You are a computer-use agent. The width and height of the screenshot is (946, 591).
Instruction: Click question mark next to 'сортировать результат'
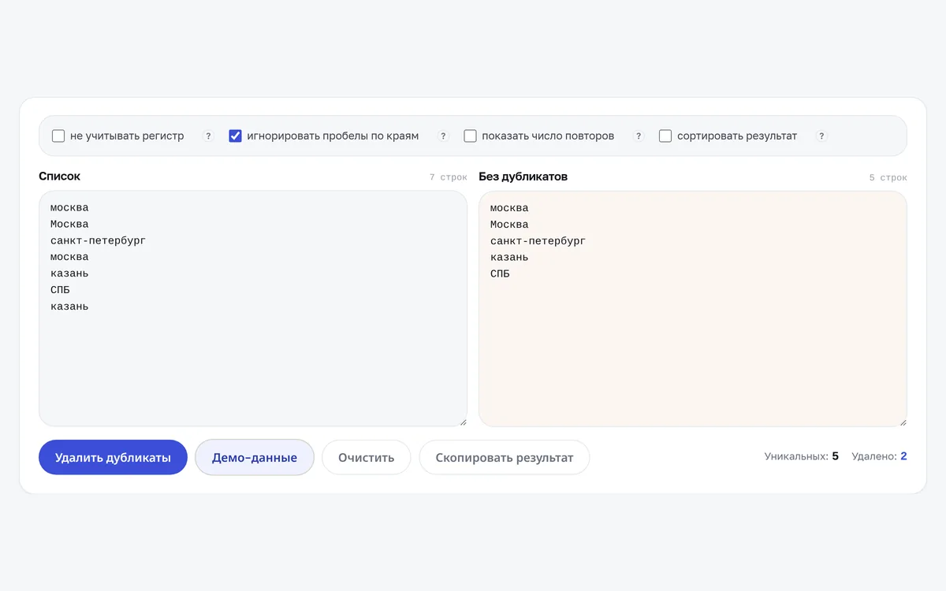click(x=821, y=136)
